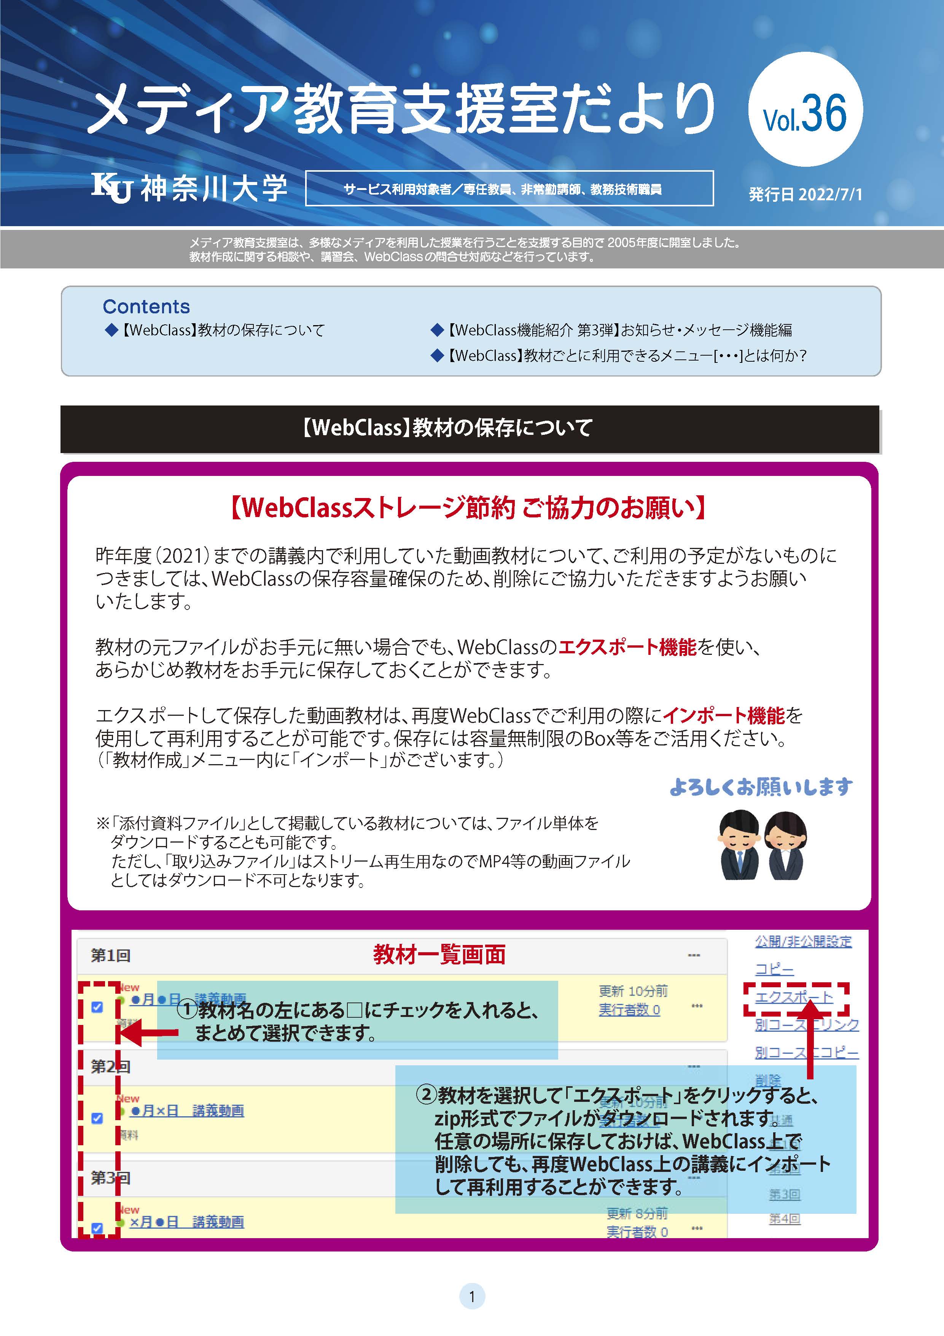Click the コピー link in side menu
The image size is (944, 1336).
[x=774, y=969]
